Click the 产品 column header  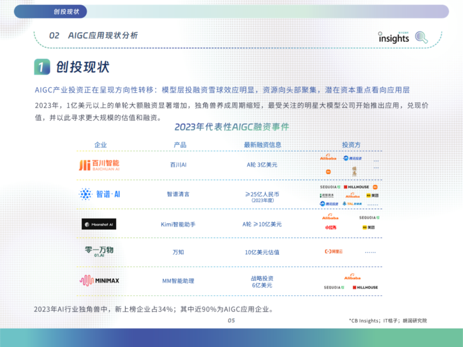click(180, 145)
